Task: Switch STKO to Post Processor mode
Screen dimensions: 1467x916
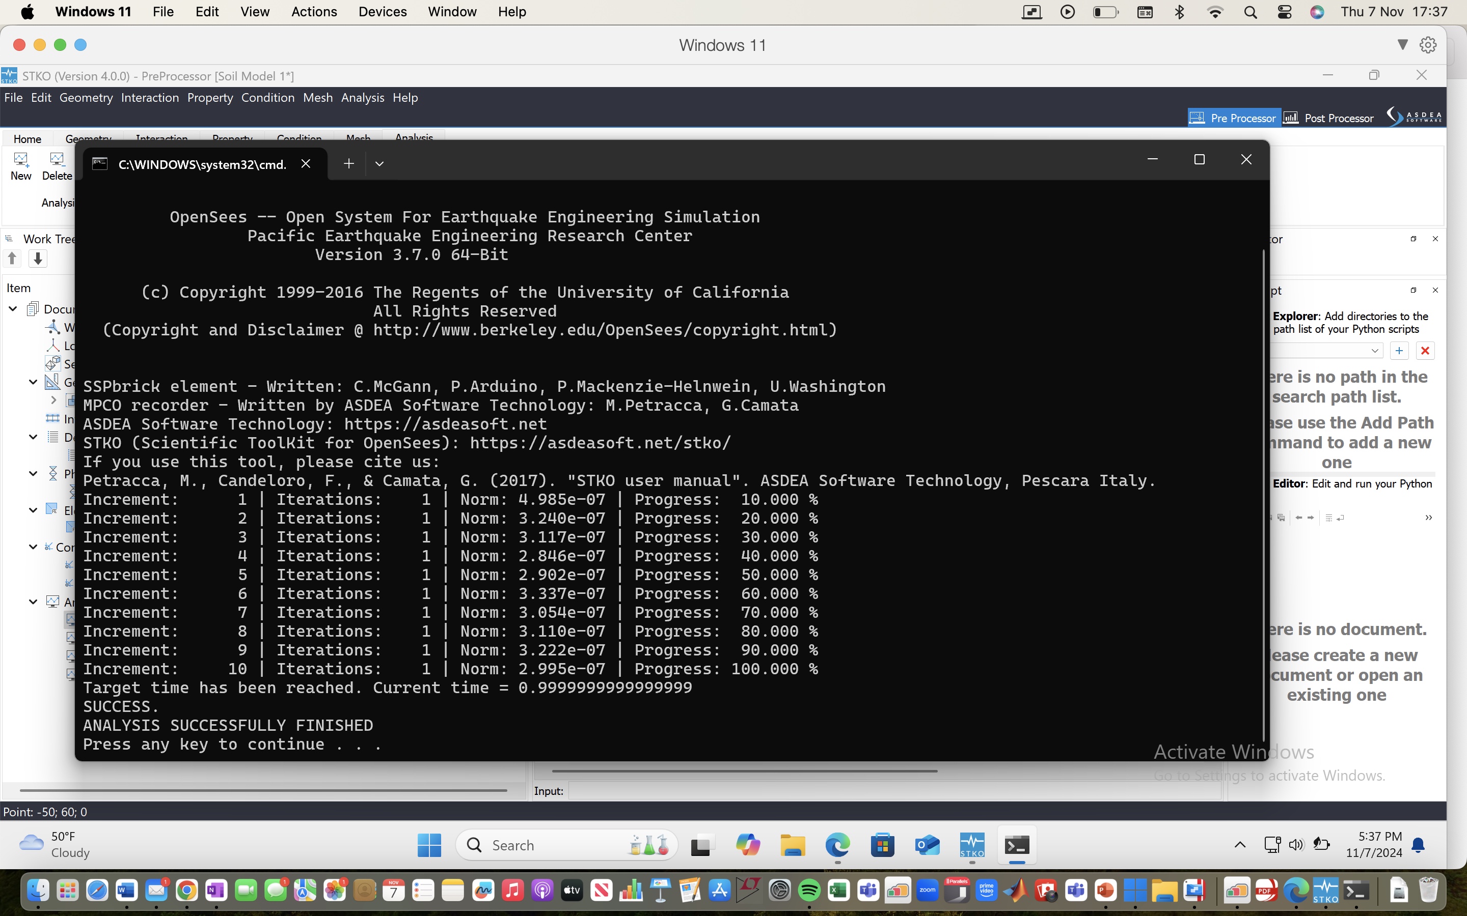Action: pos(1328,118)
